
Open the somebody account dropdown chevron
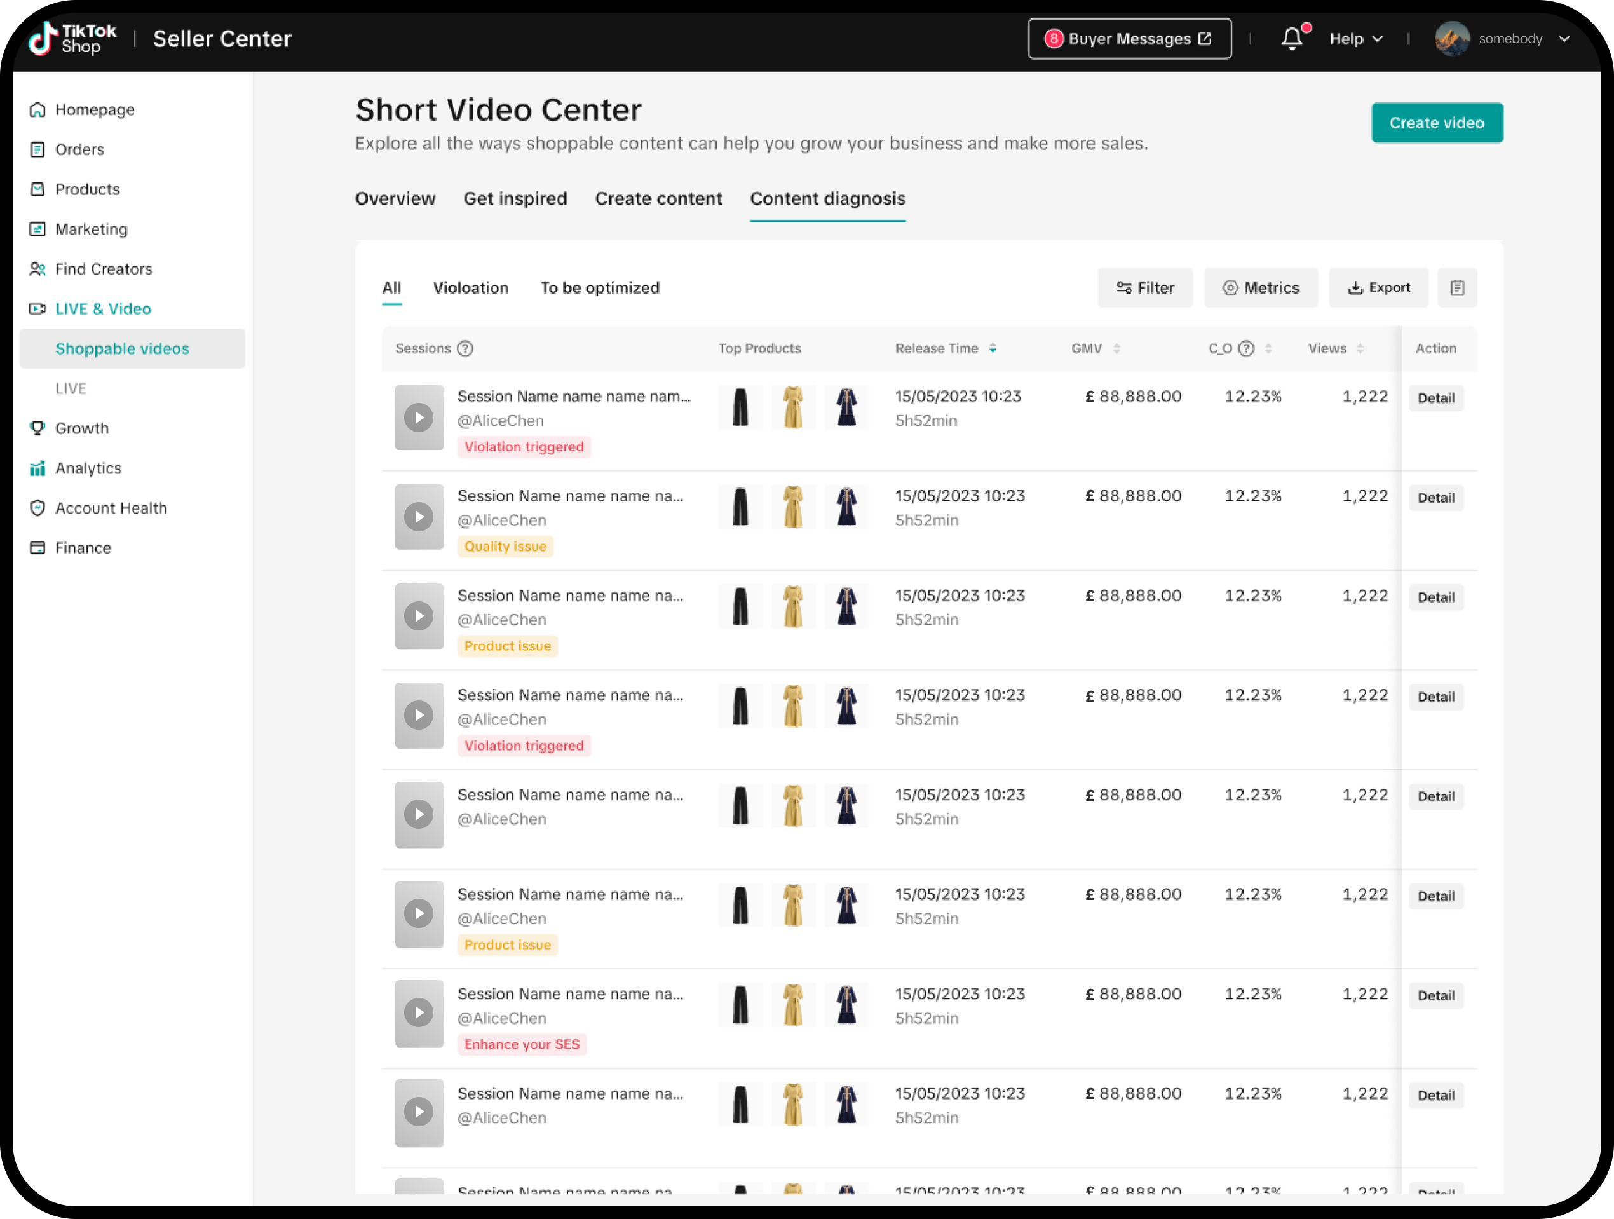[x=1564, y=39]
